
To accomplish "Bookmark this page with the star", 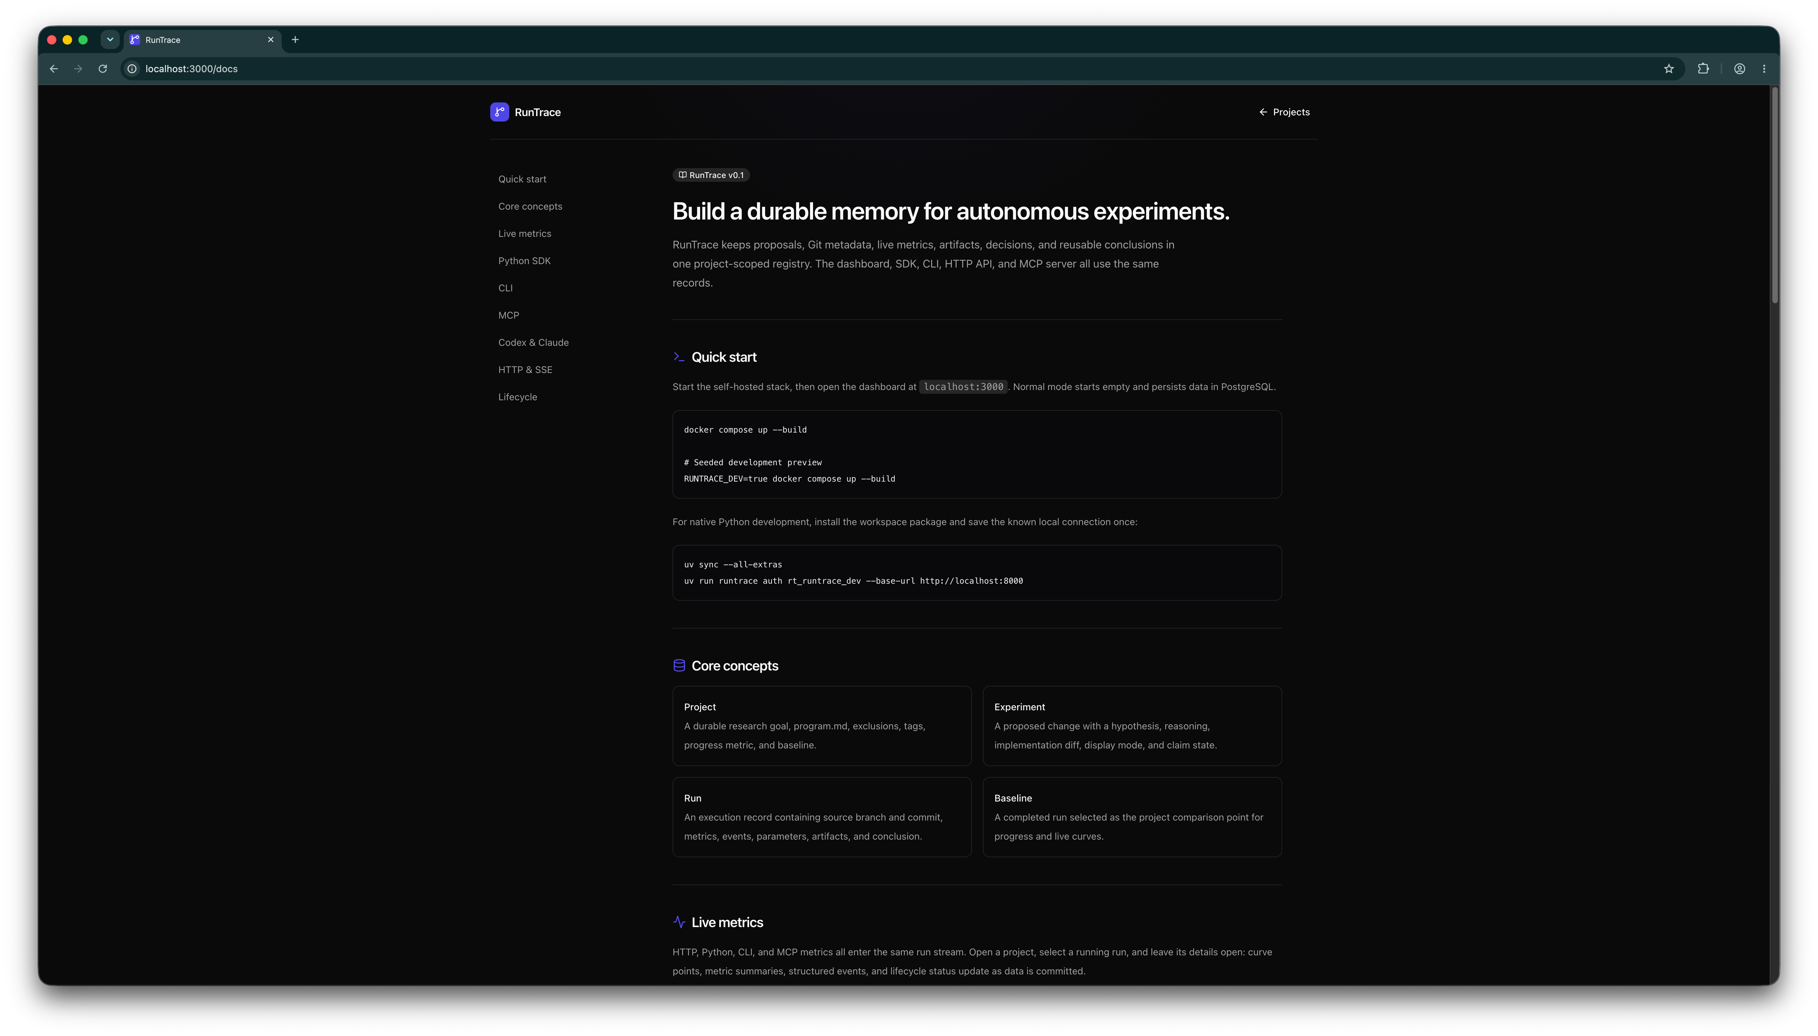I will (x=1668, y=69).
